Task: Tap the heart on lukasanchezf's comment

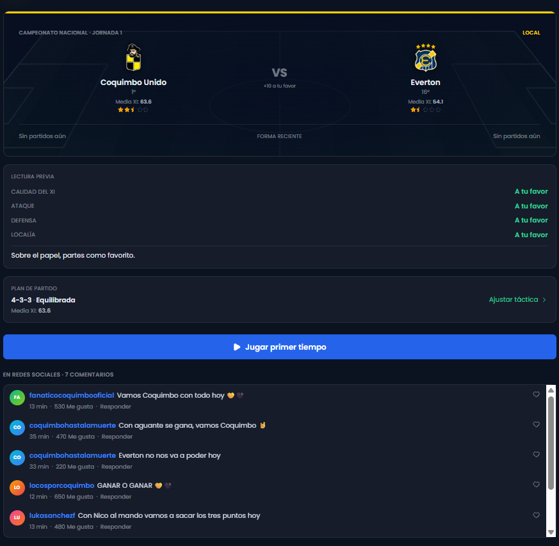Action: point(536,515)
